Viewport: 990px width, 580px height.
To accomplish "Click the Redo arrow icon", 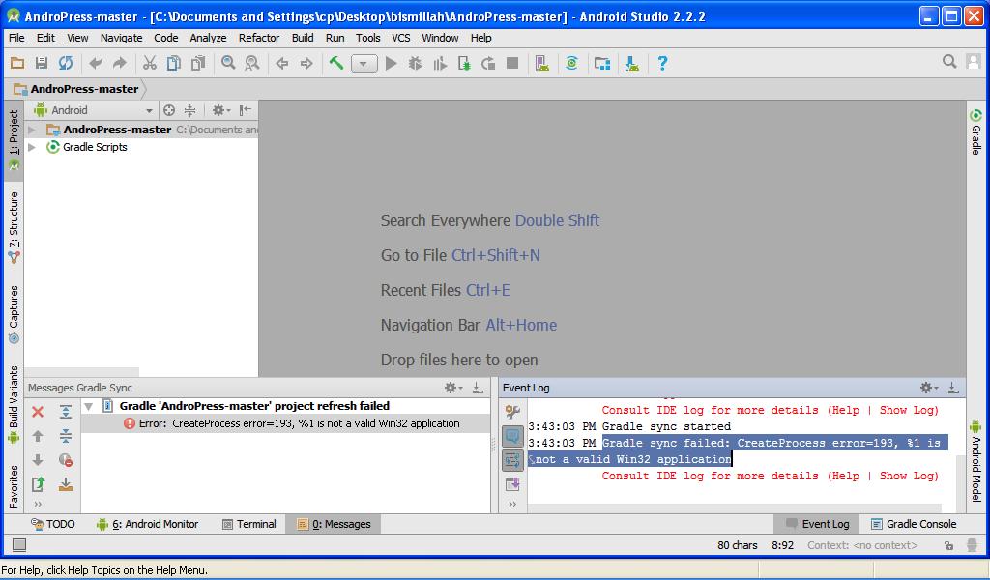I will pos(119,63).
